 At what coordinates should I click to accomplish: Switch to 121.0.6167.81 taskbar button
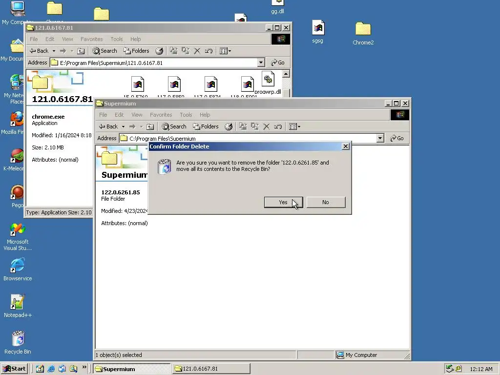coord(211,369)
